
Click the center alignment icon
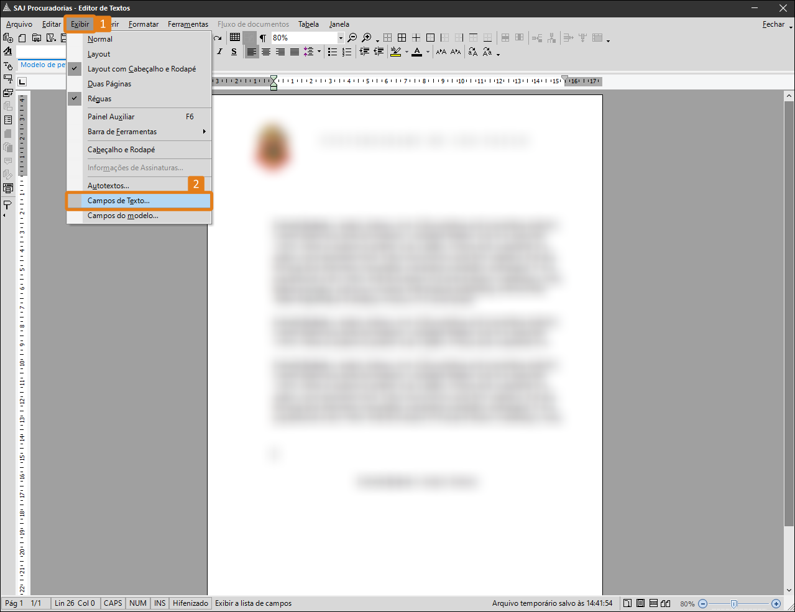click(x=266, y=52)
